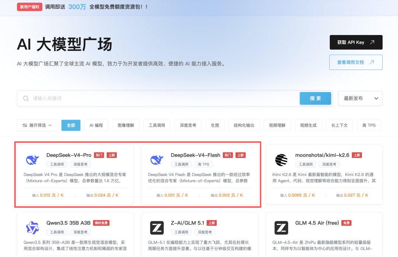The image size is (398, 257).
Task: Click the 上新 badge on moonshotai/kimi-k2.6
Action: (x=357, y=155)
